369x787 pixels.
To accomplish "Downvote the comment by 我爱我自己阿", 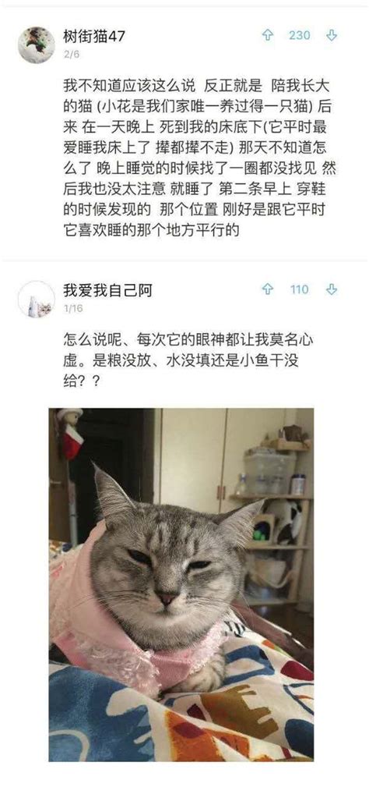I will 332,289.
